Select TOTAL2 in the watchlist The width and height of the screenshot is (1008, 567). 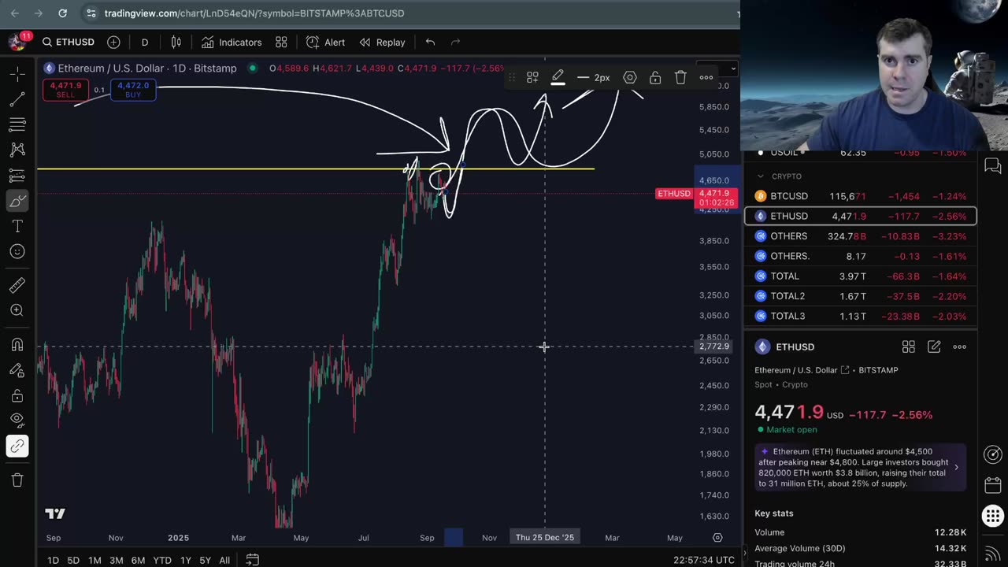pyautogui.click(x=860, y=296)
